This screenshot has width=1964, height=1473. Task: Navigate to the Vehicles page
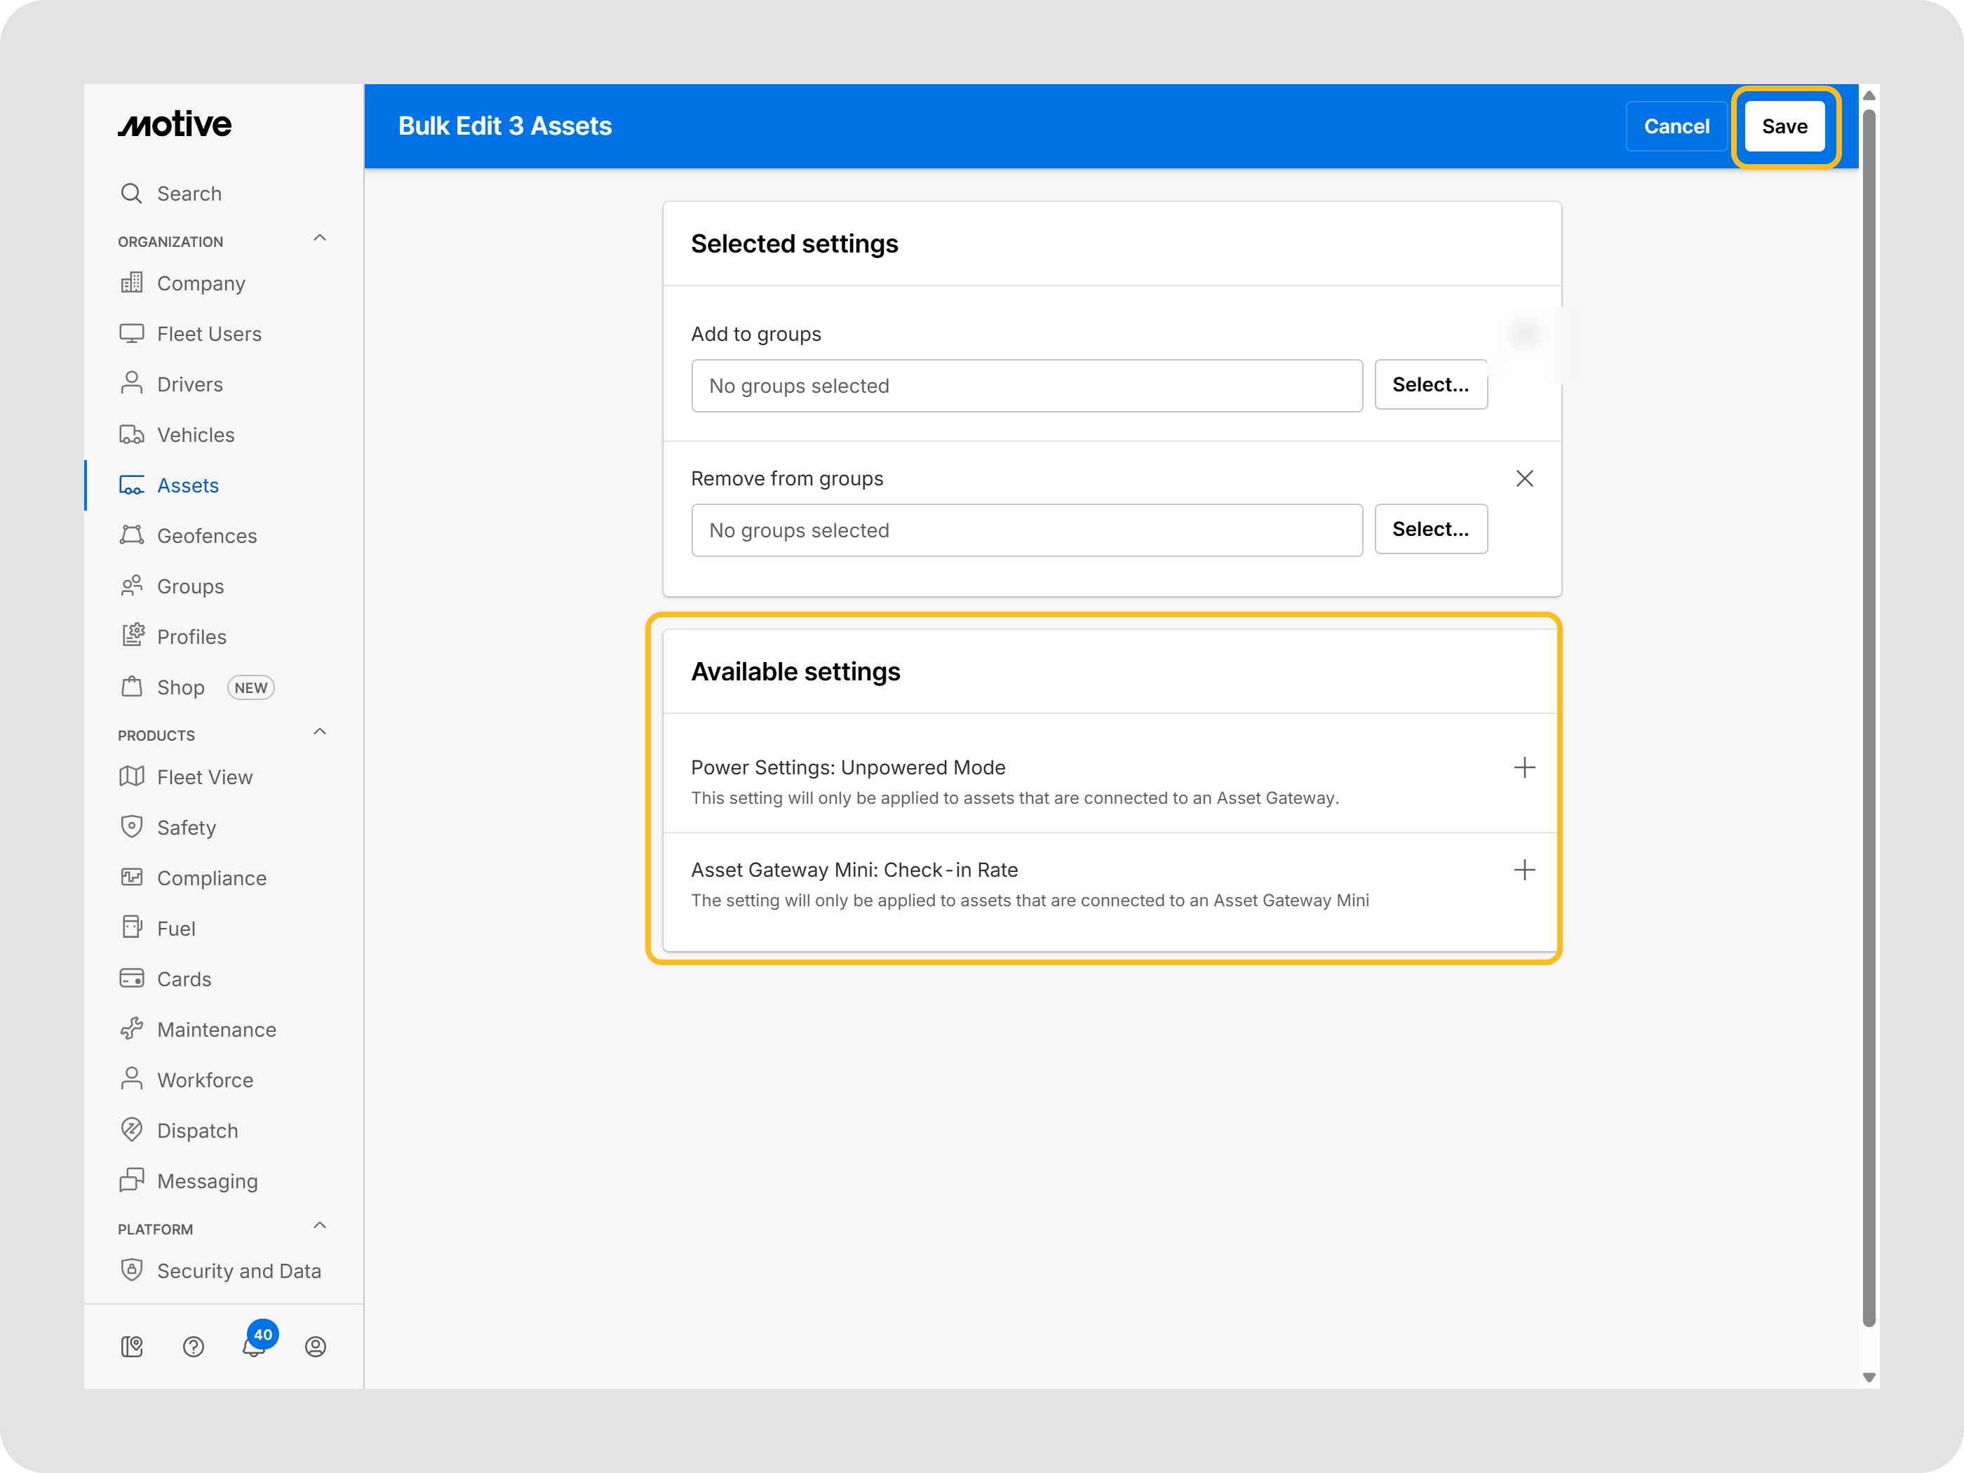click(x=195, y=435)
